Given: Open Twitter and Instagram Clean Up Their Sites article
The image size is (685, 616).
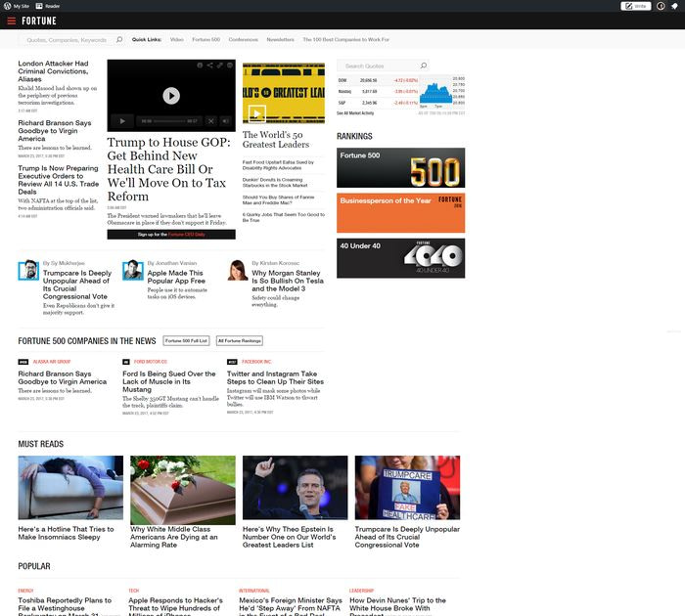Looking at the screenshot, I should [x=275, y=377].
